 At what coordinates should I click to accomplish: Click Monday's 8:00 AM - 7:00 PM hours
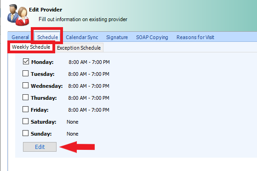[89, 62]
